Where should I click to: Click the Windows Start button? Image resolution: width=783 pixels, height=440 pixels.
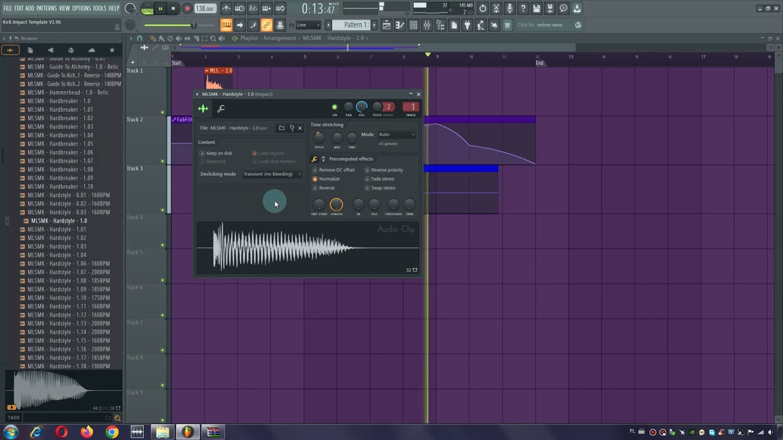[x=10, y=432]
